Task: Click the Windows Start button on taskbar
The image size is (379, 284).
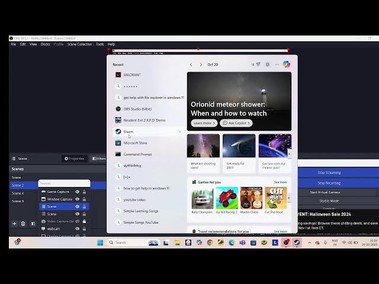Action: coord(100,242)
